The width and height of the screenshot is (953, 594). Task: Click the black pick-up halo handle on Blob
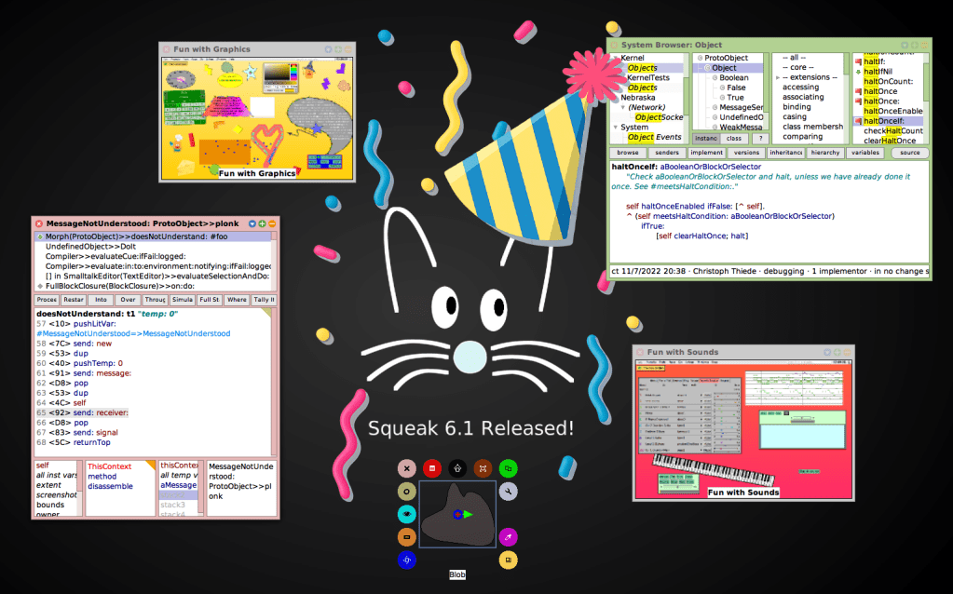[x=457, y=468]
